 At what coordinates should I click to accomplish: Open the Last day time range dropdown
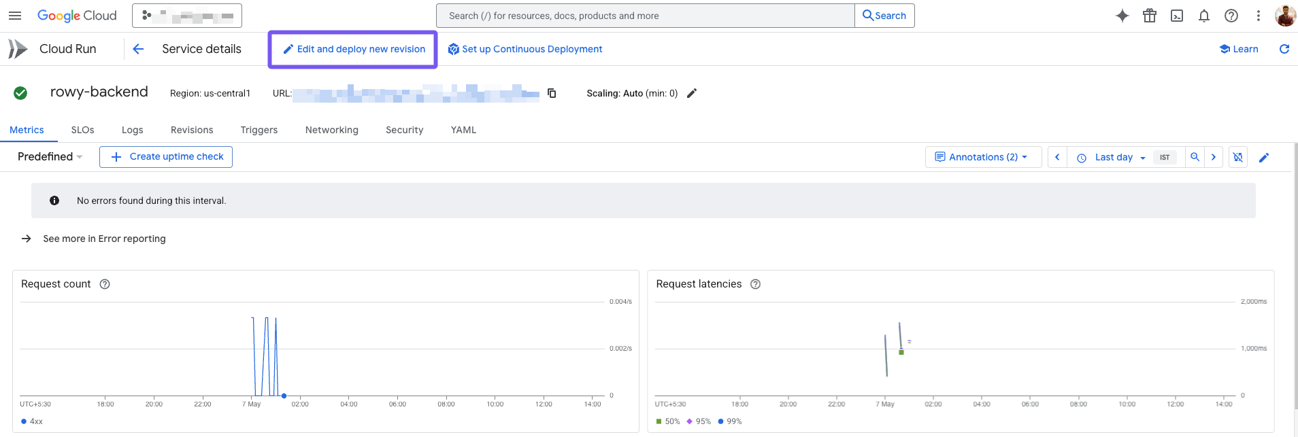(1112, 157)
